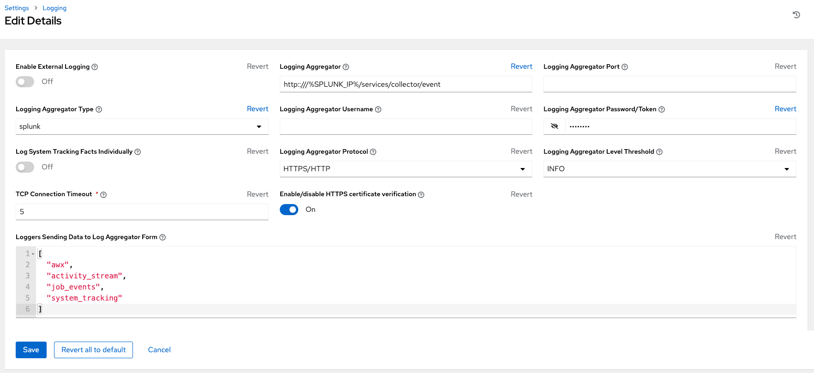The width and height of the screenshot is (814, 373).
Task: Save the logging settings
Action: point(31,350)
